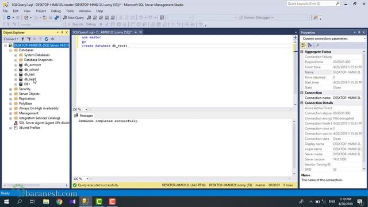Select Server Objects in Object Explorer
The height and width of the screenshot is (207, 368).
[29, 94]
